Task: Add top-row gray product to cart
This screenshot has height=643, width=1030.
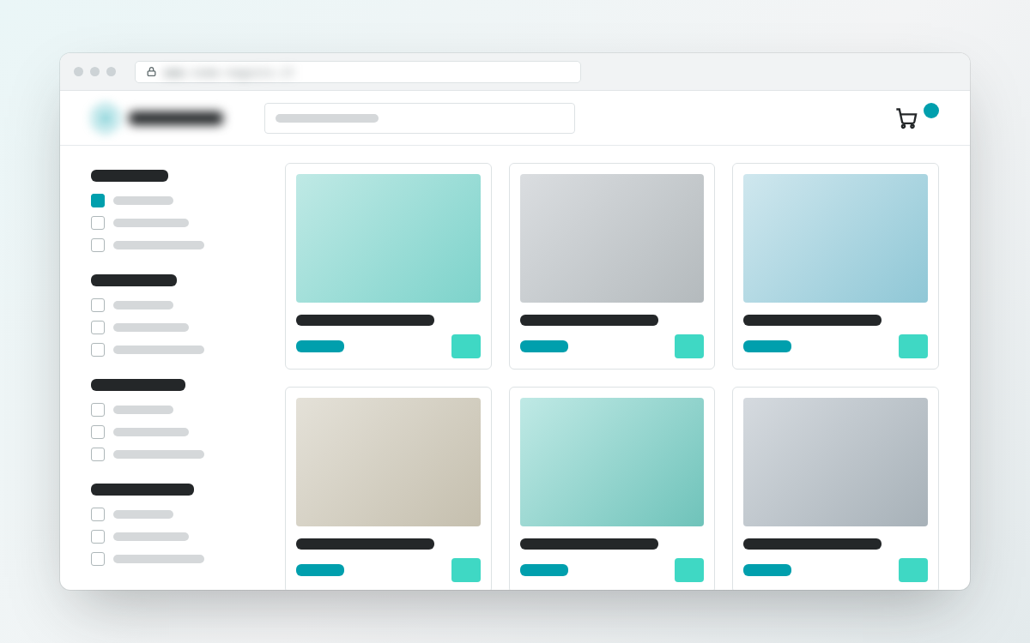Action: coord(689,346)
